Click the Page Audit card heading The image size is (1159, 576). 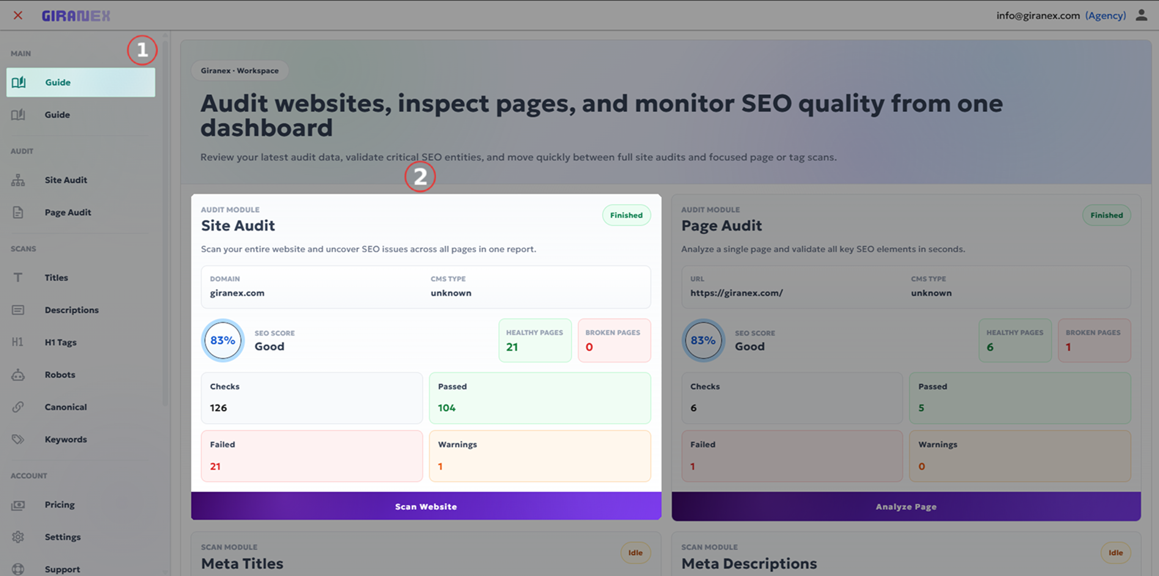(721, 226)
